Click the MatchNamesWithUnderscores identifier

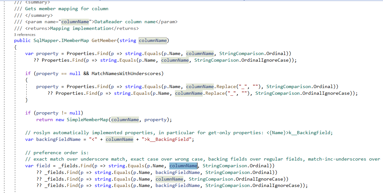126,73
